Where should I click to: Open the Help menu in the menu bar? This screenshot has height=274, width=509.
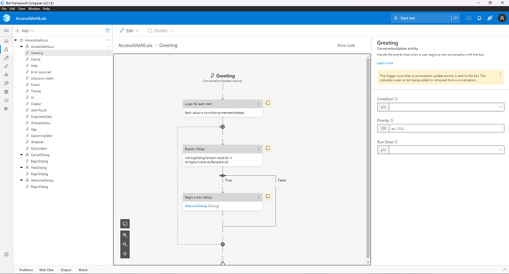[46, 9]
